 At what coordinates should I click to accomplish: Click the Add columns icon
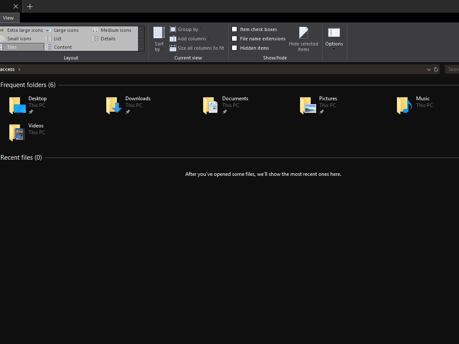(173, 39)
